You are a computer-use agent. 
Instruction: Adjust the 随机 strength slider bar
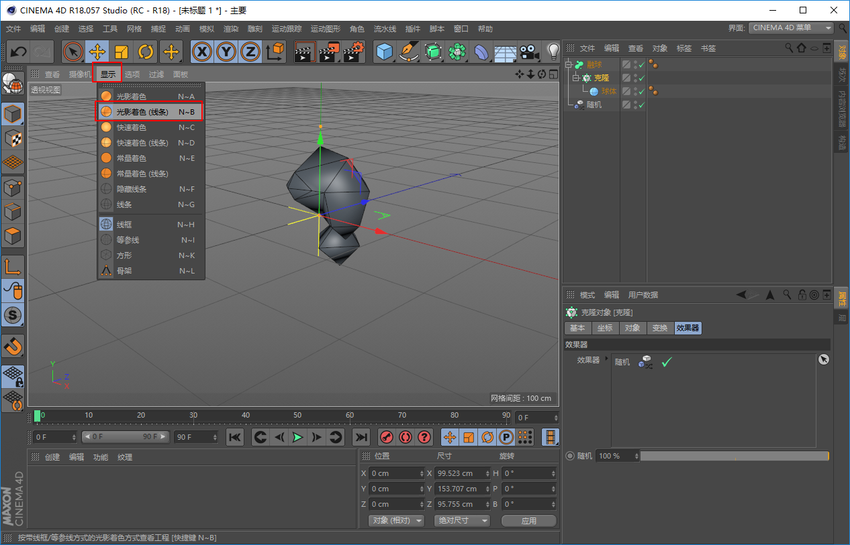pyautogui.click(x=735, y=456)
